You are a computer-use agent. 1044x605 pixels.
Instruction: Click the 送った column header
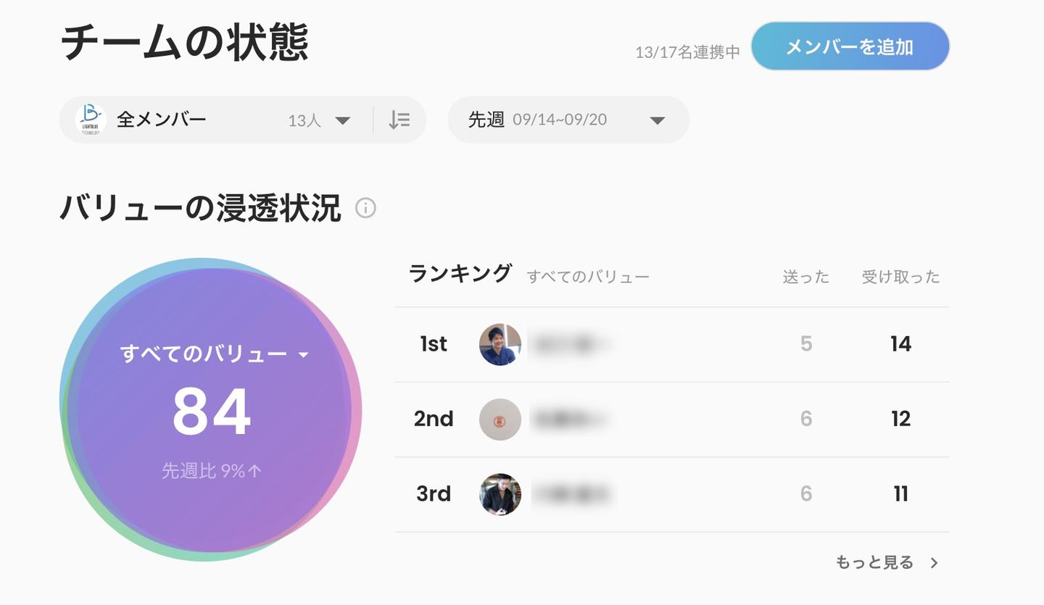pyautogui.click(x=805, y=277)
